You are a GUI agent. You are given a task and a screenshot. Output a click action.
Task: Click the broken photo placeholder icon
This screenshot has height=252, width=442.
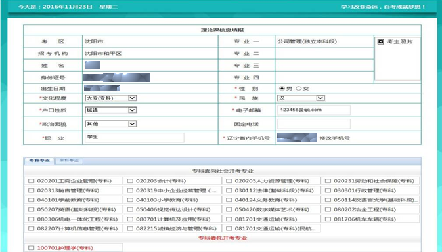(x=380, y=41)
